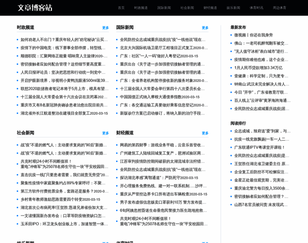Open 广东联通IPTV粤课堂开课啦！ in 阅读排行
The image size is (308, 243).
259,147
